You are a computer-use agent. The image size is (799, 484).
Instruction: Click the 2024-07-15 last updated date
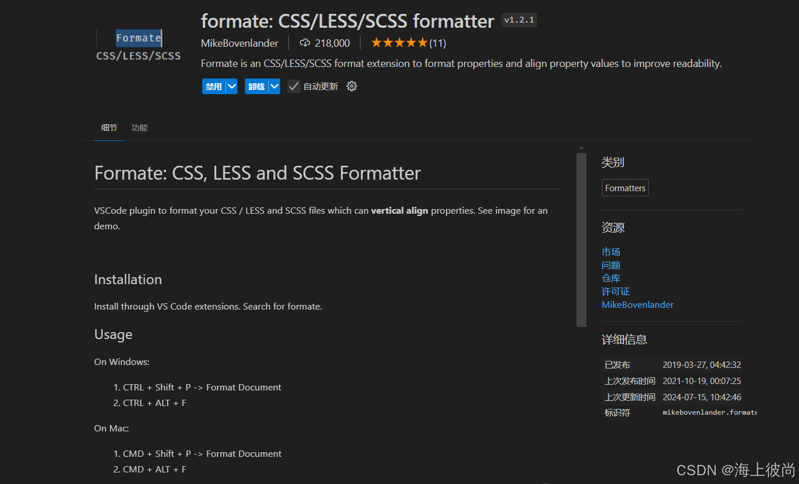point(702,397)
